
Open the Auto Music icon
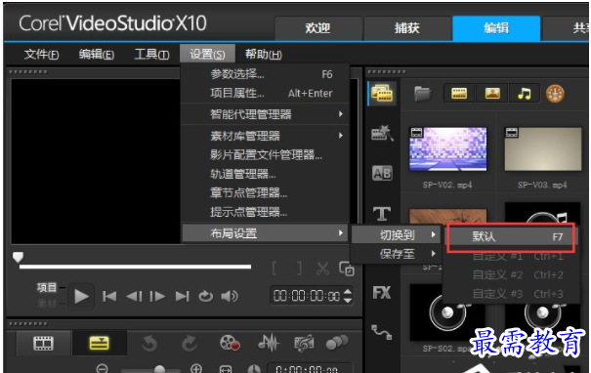pyautogui.click(x=304, y=343)
